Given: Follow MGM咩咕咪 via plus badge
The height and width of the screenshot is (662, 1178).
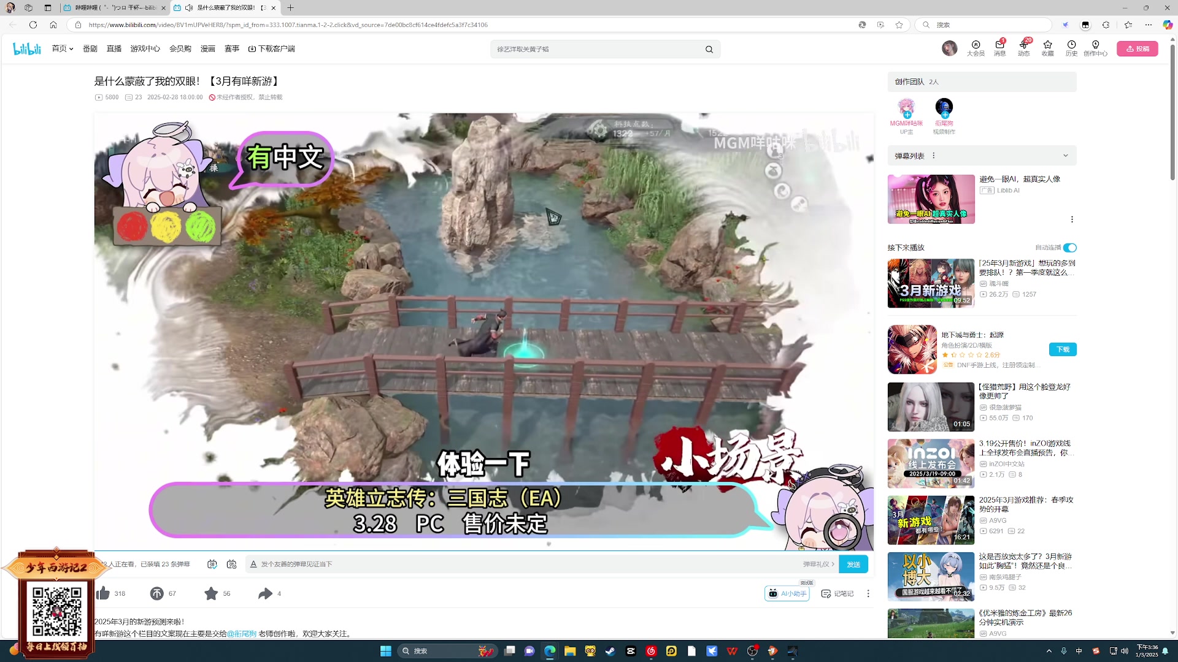Looking at the screenshot, I should pyautogui.click(x=907, y=115).
